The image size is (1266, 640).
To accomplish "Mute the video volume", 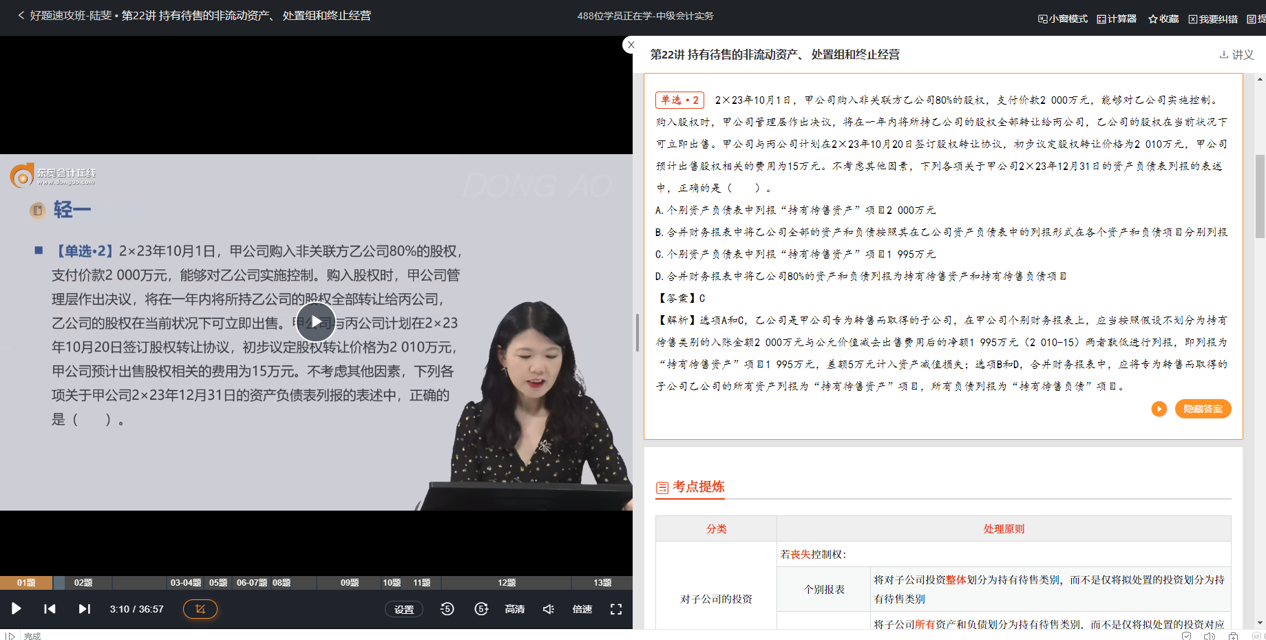I will pos(549,609).
